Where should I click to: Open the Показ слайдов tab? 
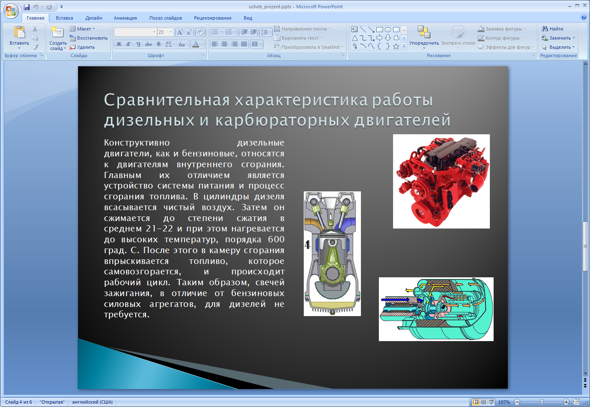166,18
